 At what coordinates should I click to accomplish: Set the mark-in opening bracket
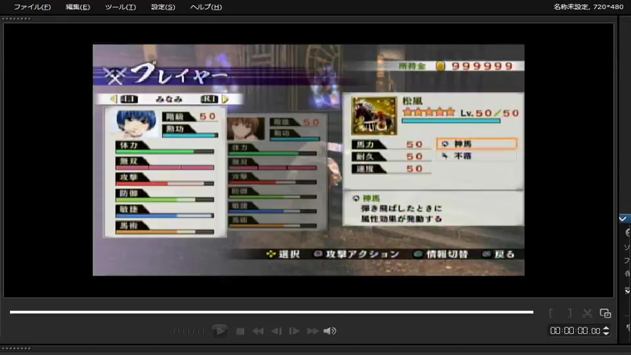point(551,313)
